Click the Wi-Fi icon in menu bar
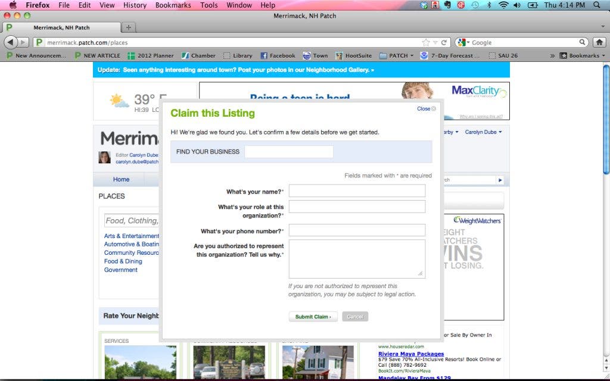 point(503,5)
